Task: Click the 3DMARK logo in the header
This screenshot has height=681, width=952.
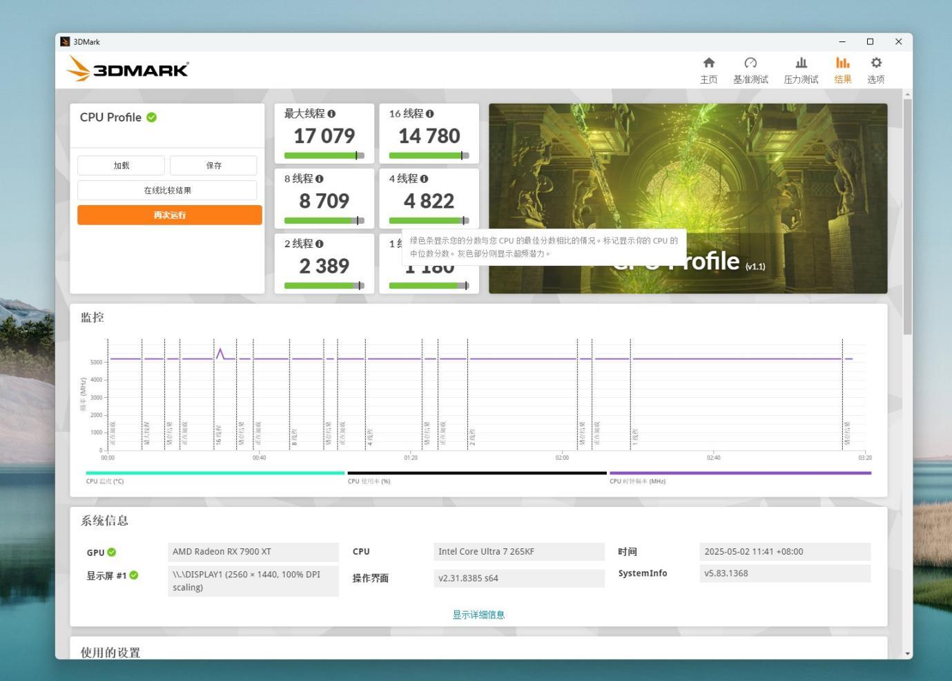Action: [128, 69]
